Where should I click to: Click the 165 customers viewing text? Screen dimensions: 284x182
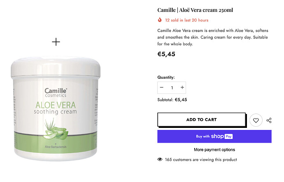click(201, 159)
